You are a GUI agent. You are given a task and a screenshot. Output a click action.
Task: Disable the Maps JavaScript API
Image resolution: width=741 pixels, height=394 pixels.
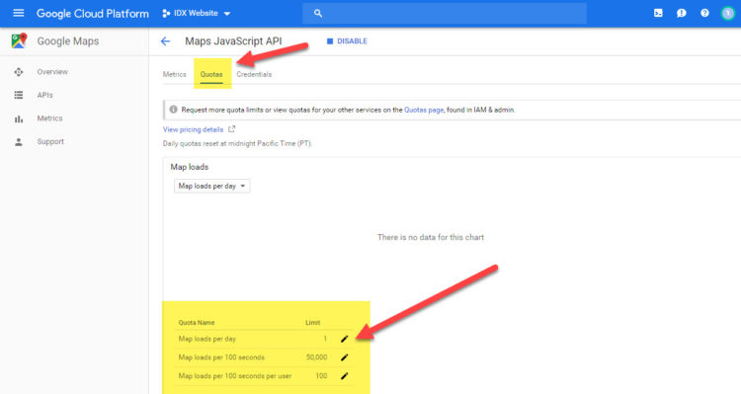tap(348, 41)
